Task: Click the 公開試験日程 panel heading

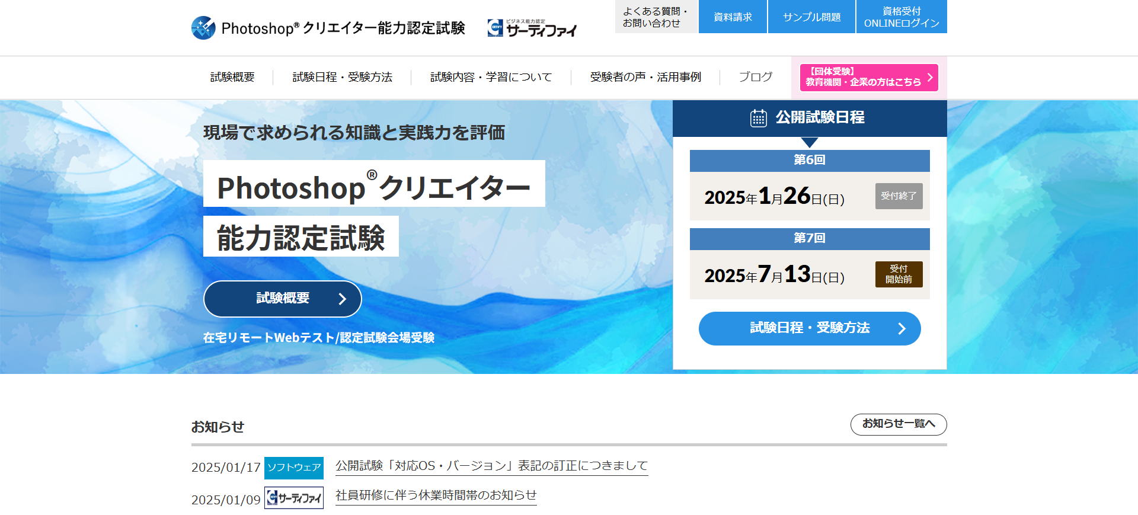Action: point(810,118)
